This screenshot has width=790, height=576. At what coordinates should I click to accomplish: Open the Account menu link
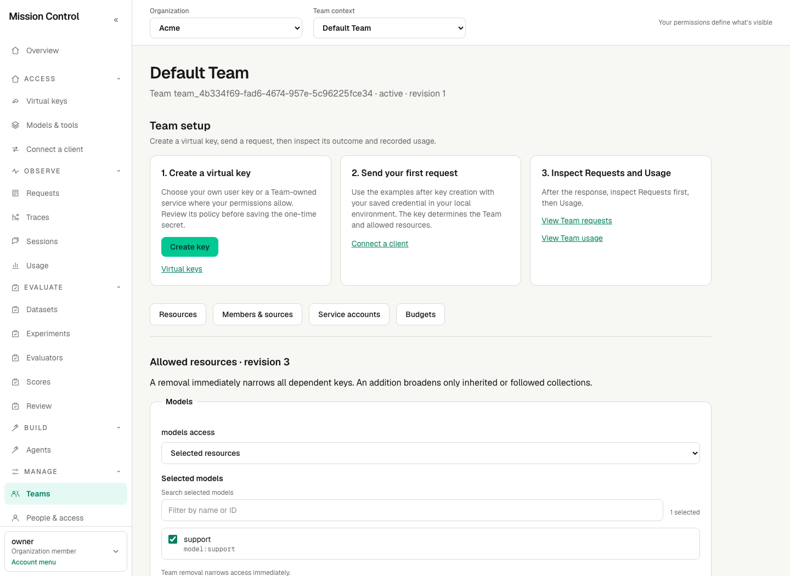click(33, 562)
